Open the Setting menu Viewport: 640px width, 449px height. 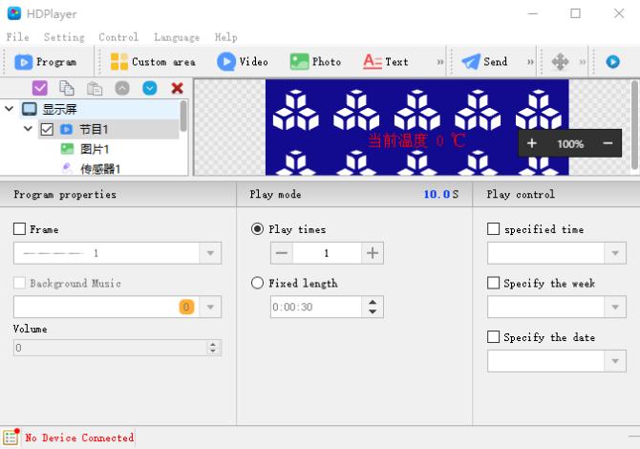64,37
